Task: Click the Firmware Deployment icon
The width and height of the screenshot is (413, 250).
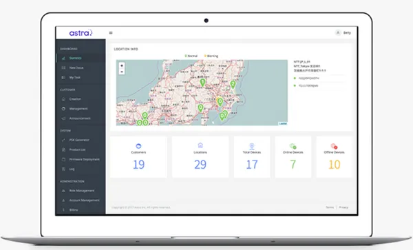Action: click(63, 159)
